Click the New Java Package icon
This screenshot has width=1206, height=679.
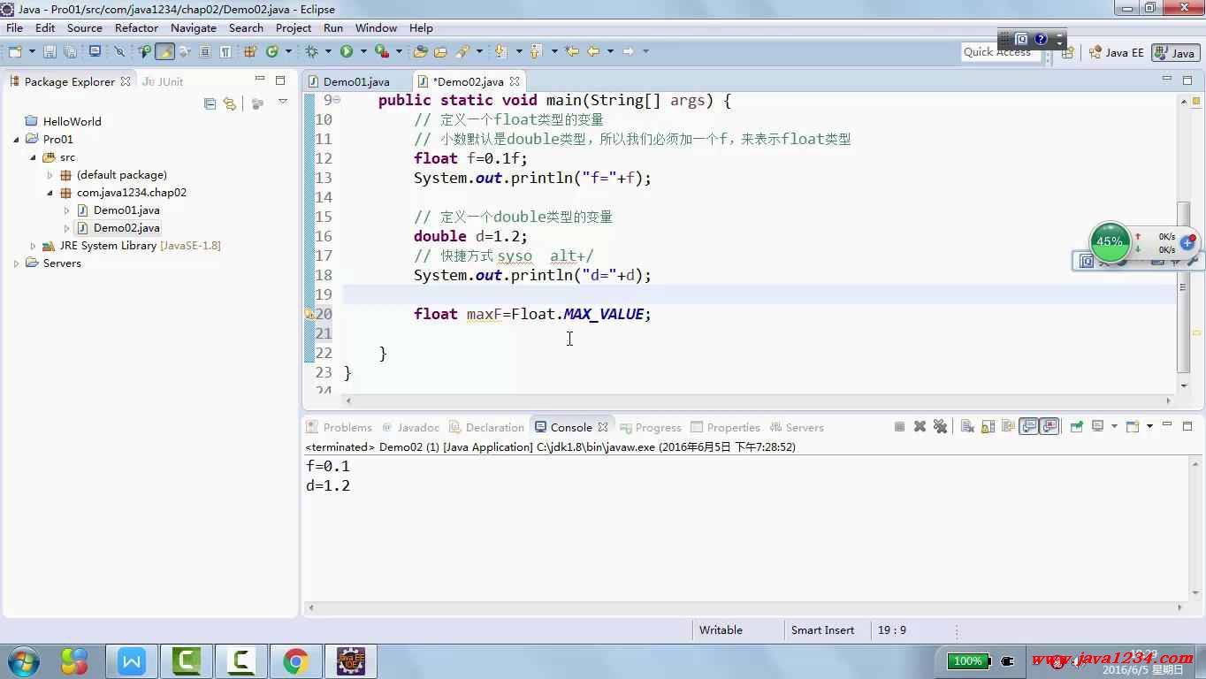coord(250,51)
